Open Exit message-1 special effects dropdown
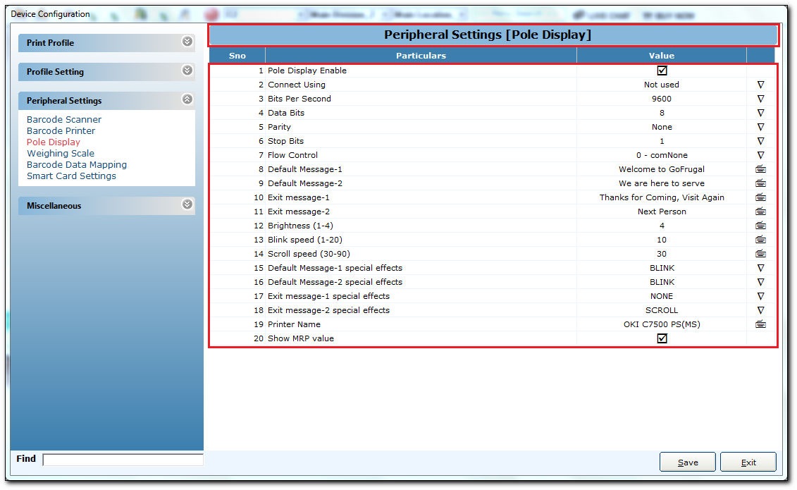The image size is (797, 490). point(760,296)
